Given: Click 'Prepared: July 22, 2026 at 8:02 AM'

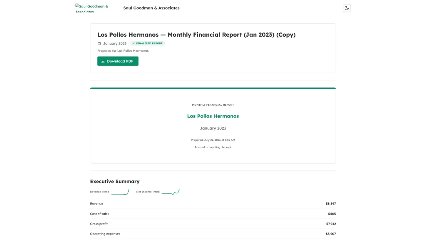Looking at the screenshot, I should 213,140.
